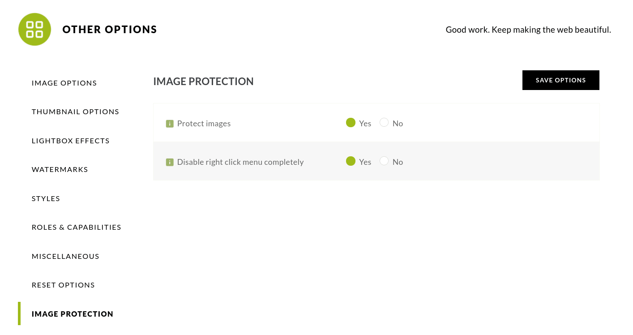
Task: Click the SAVE OPTIONS button
Action: coord(560,80)
